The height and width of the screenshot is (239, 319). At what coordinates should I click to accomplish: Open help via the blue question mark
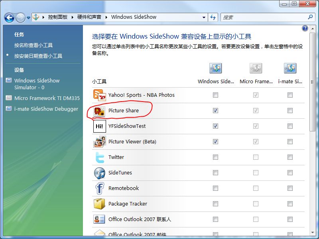305,28
